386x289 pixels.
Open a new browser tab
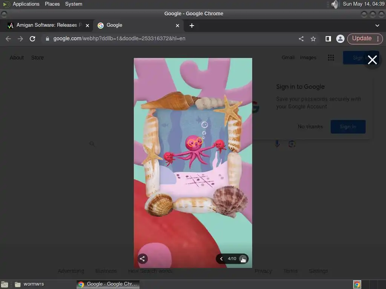[x=192, y=26]
